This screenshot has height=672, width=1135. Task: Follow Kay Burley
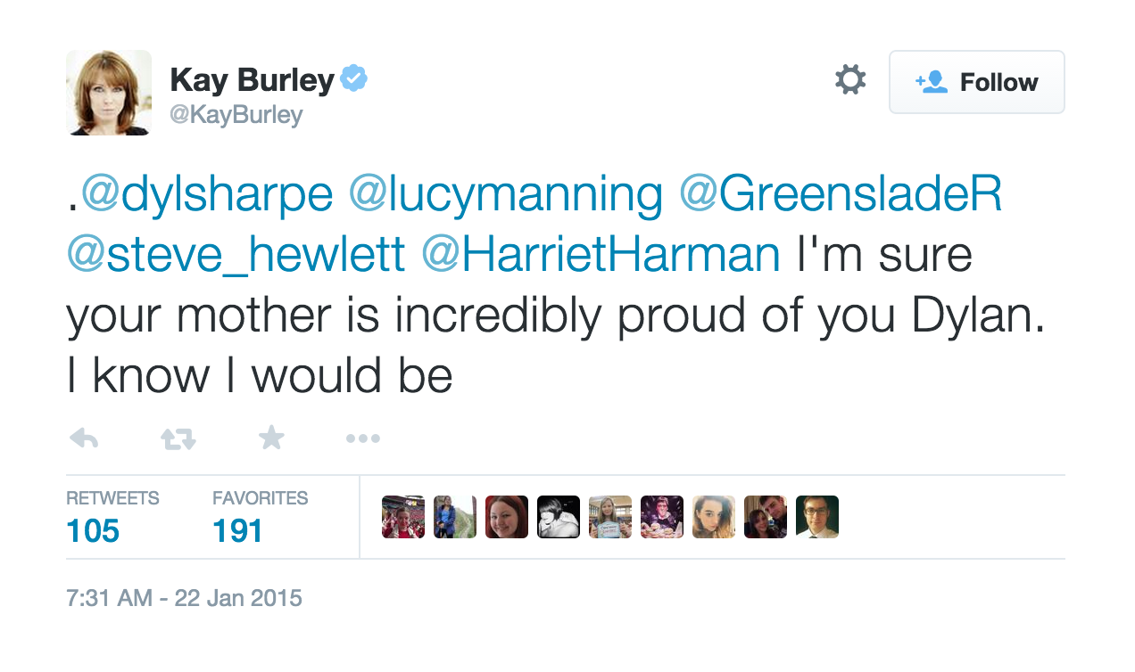pyautogui.click(x=976, y=82)
